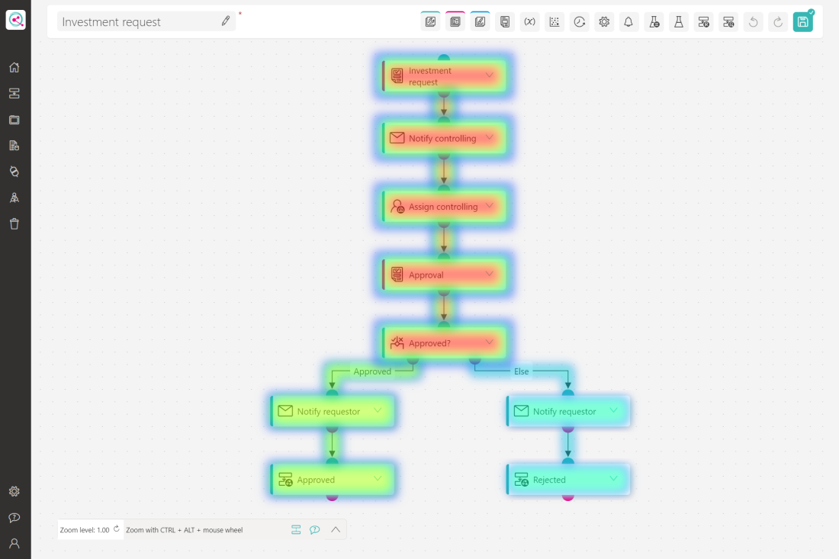839x559 pixels.
Task: Open the document template toolbar icon
Action: click(x=505, y=22)
